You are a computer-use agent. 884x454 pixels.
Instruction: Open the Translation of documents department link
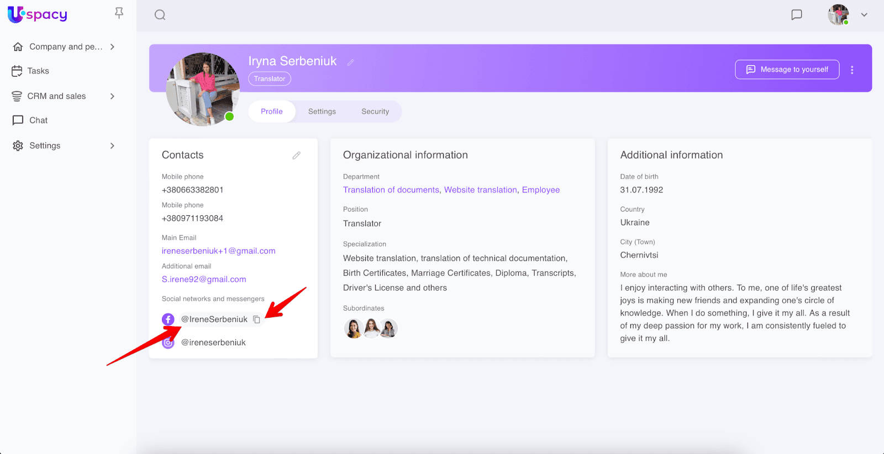pos(391,190)
